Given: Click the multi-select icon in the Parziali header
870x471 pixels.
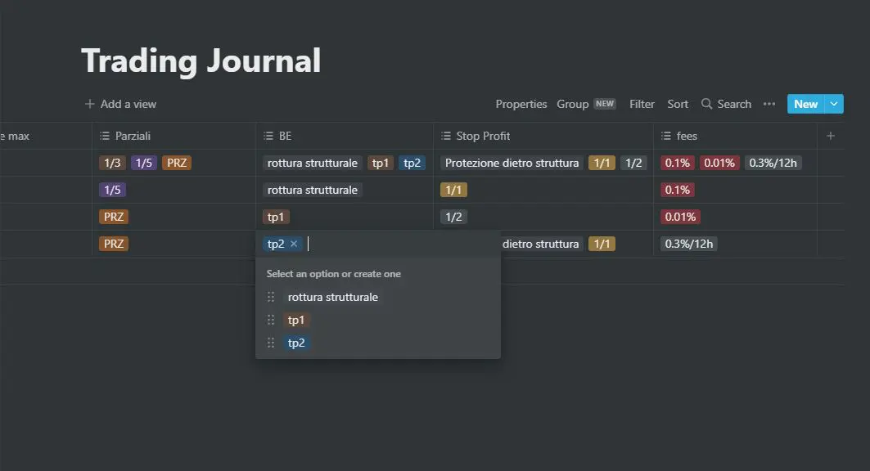Looking at the screenshot, I should 104,136.
